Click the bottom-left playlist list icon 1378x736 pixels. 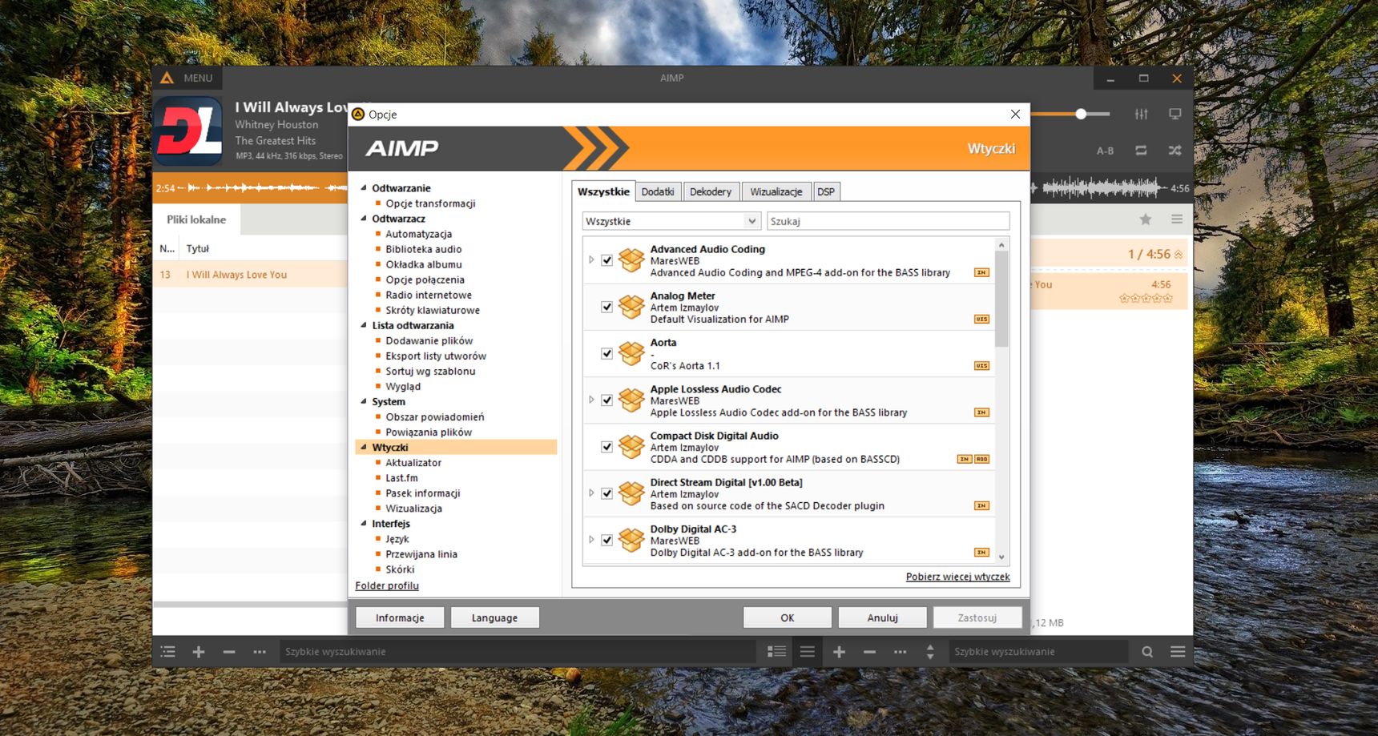click(x=168, y=652)
